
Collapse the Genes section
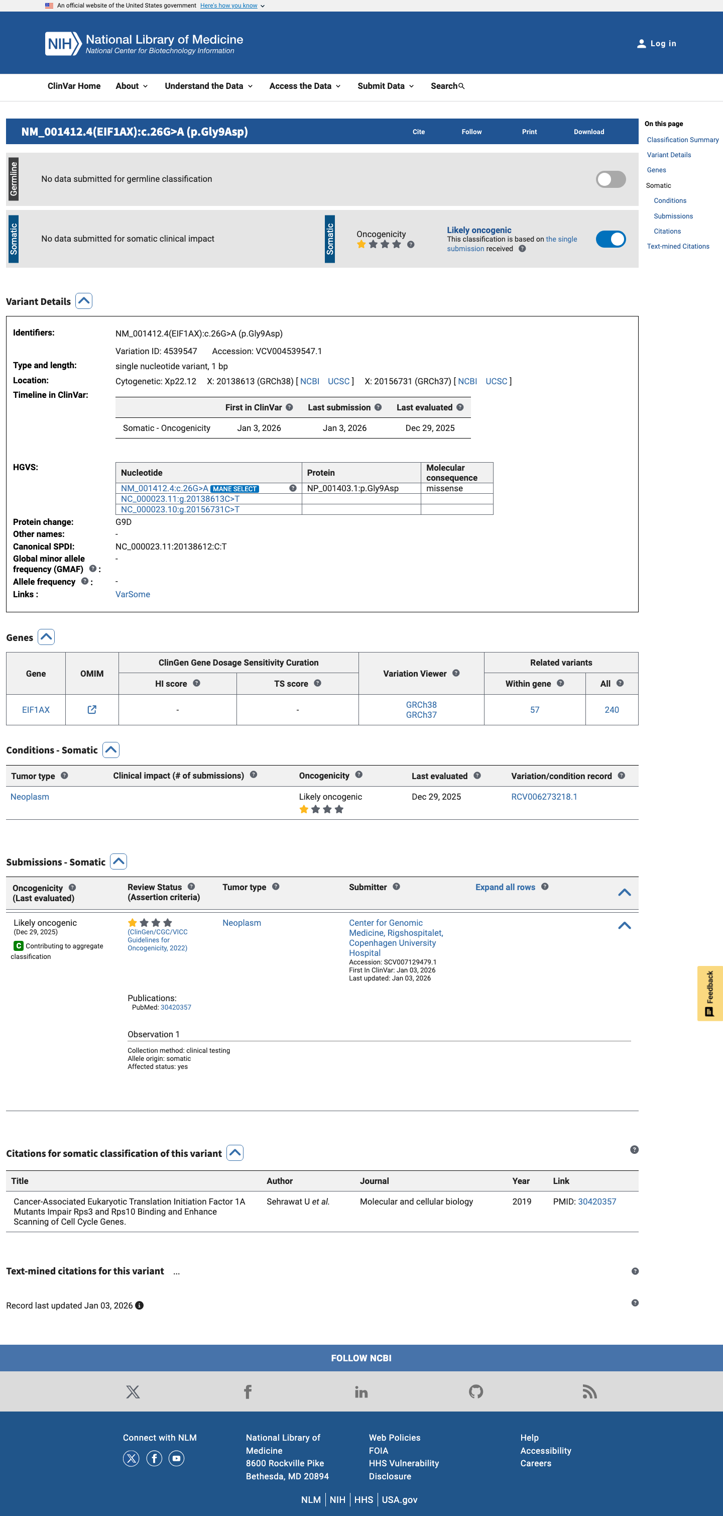(47, 637)
